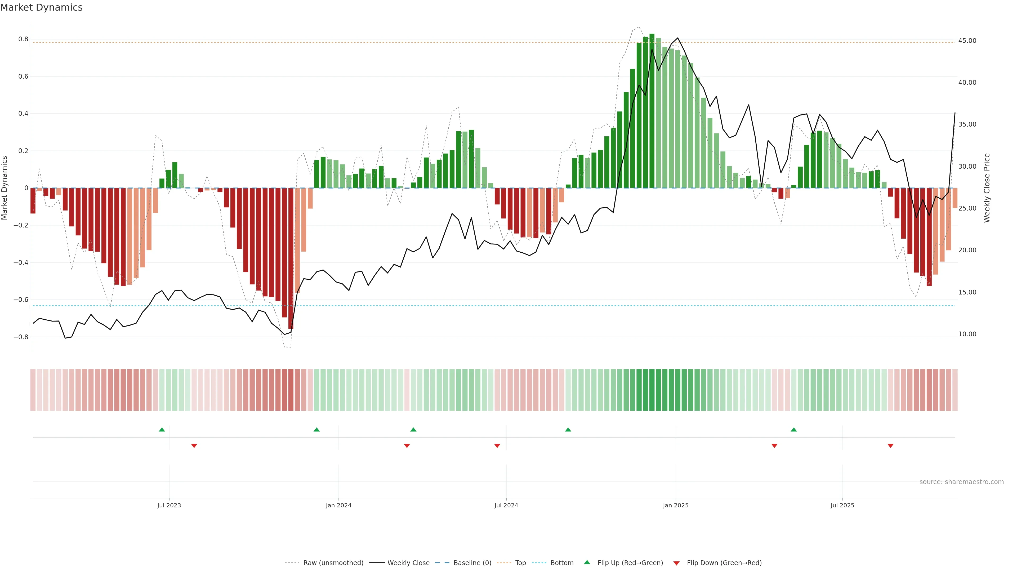Click the Jan 2025 x-axis label

point(676,505)
